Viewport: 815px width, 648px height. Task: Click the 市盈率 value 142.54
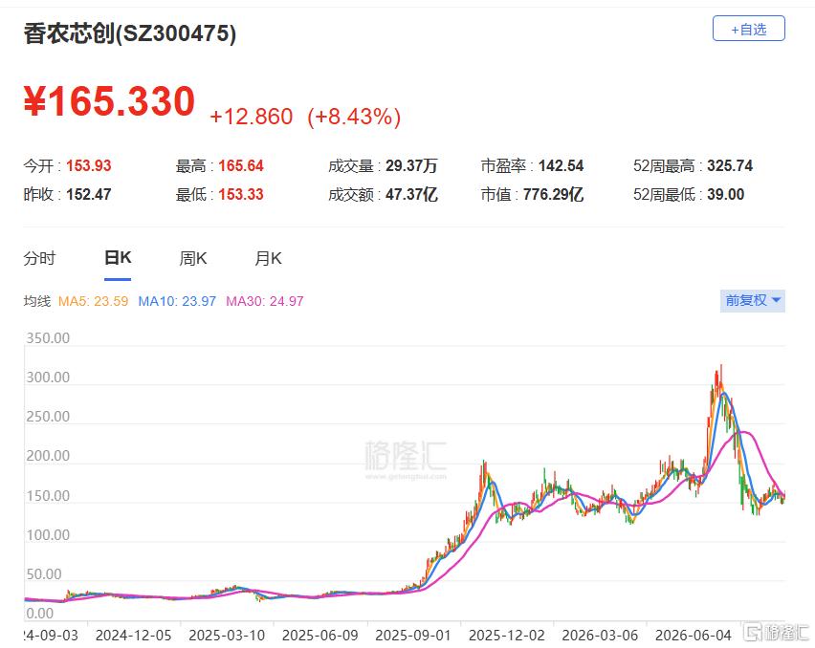562,165
